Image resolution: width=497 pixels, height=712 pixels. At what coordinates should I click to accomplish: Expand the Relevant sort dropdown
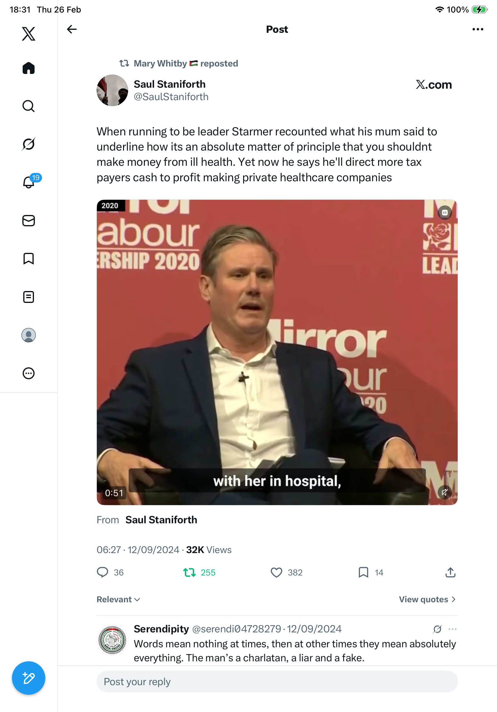point(118,599)
